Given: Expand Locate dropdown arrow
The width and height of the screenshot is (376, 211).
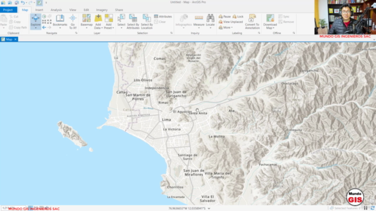Looking at the screenshot, I should tap(210, 28).
